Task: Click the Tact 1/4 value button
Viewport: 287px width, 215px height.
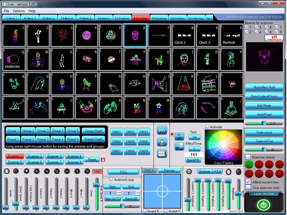Action: 194,137
